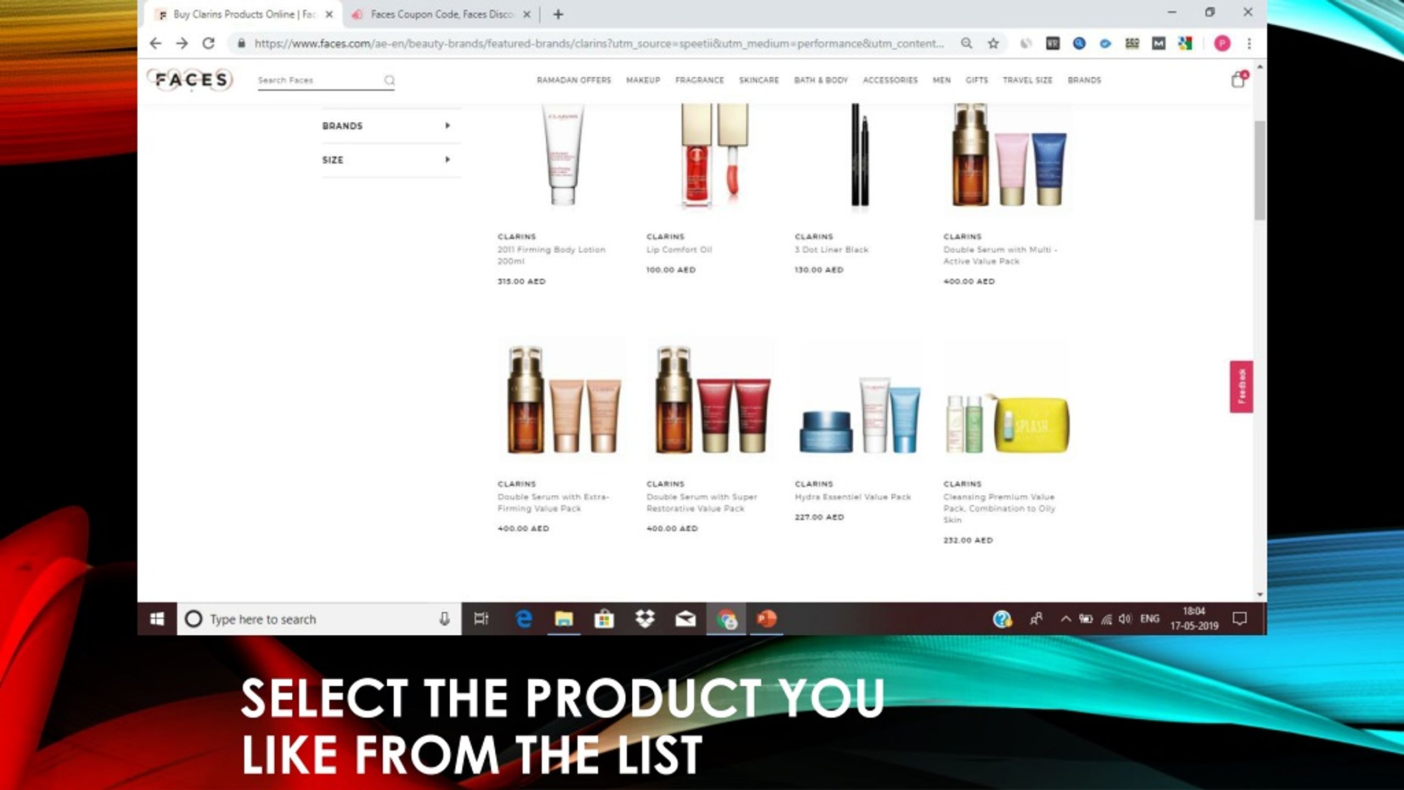The width and height of the screenshot is (1404, 790).
Task: Open Double Serum with Extra-Firming Value Pack
Action: point(553,503)
